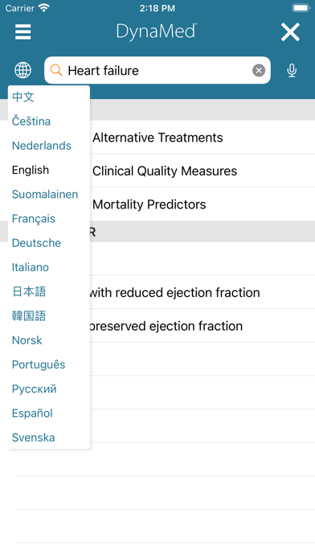
Task: Activate the microphone voice search icon
Action: 292,70
